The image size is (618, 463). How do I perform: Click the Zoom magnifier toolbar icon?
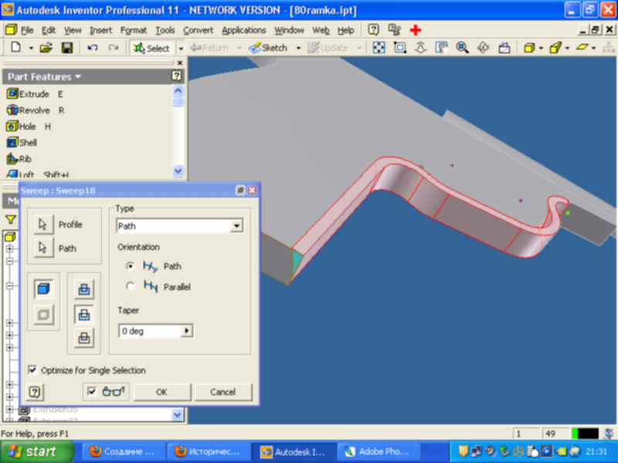(462, 48)
